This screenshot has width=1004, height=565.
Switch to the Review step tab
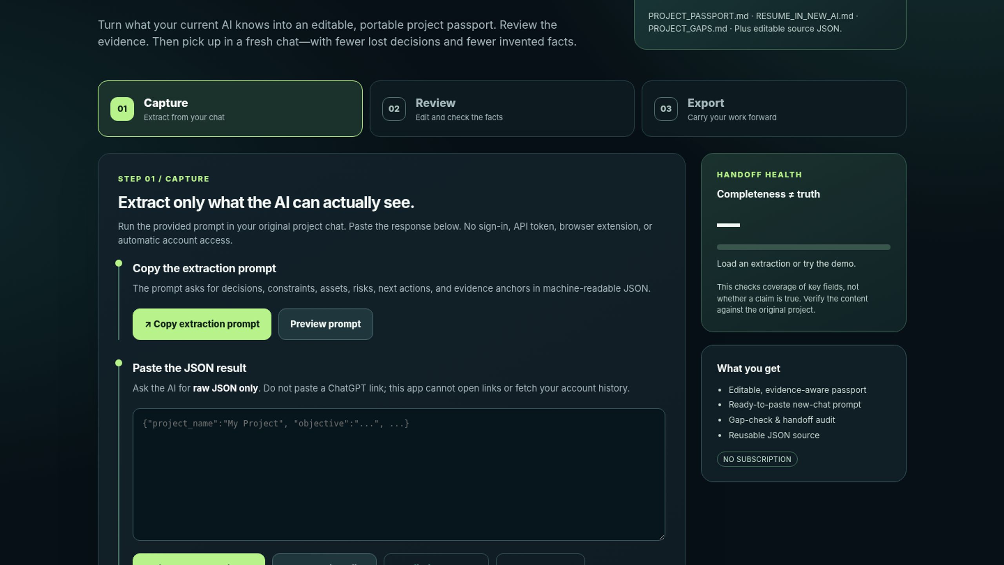[x=502, y=109]
